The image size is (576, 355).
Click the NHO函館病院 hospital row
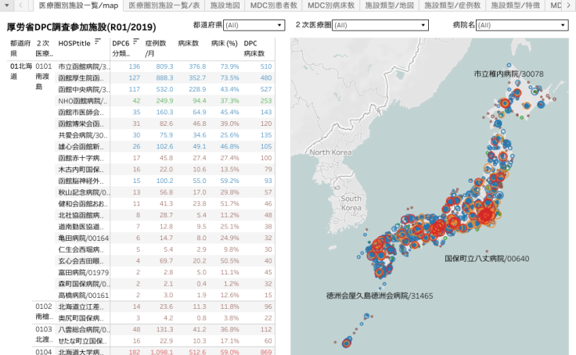pos(84,101)
